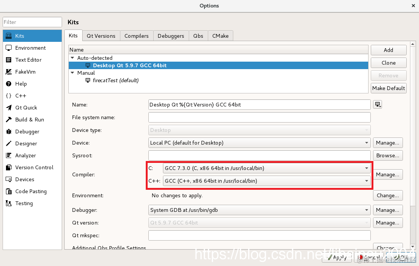Click the Apply button
Viewport: 419px width, 266px height.
(337, 257)
